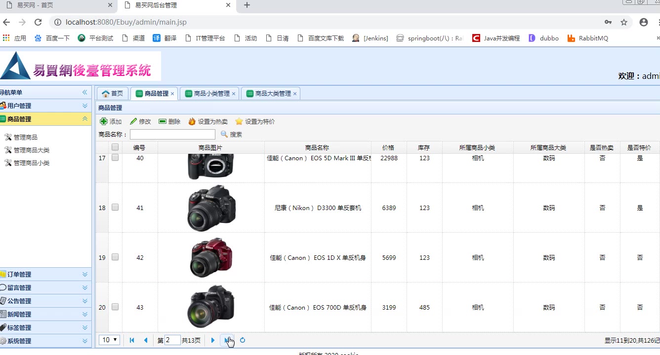Click the 添加 (add) product button
The height and width of the screenshot is (355, 660).
click(111, 121)
